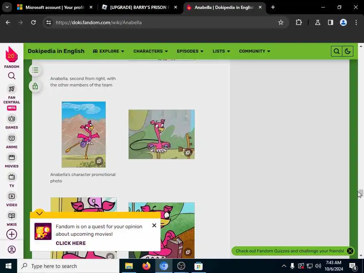Viewport: 364px width, 273px height.
Task: Expand the Characters dropdown menu
Action: pos(150,51)
